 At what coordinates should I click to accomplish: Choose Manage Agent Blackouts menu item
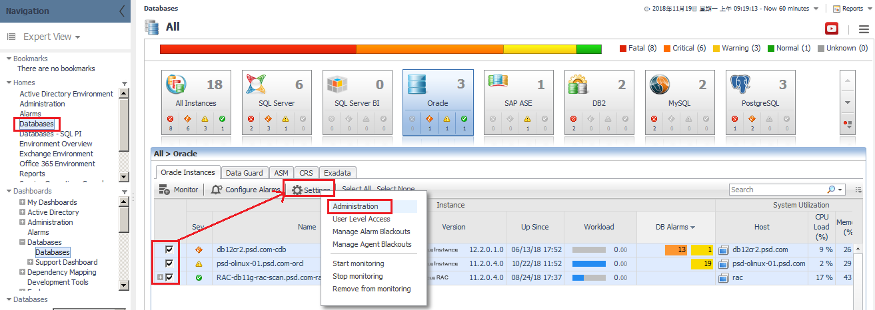point(372,244)
